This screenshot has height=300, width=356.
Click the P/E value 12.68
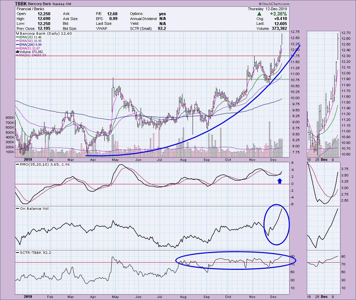pos(112,14)
